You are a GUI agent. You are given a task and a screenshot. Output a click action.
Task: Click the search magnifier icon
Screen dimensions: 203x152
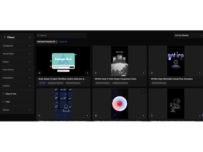[38, 35]
